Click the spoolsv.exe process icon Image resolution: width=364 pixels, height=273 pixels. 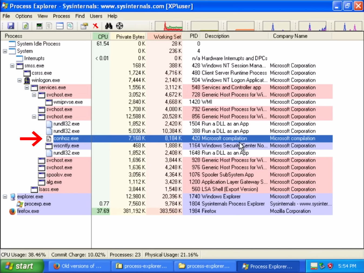click(41, 175)
